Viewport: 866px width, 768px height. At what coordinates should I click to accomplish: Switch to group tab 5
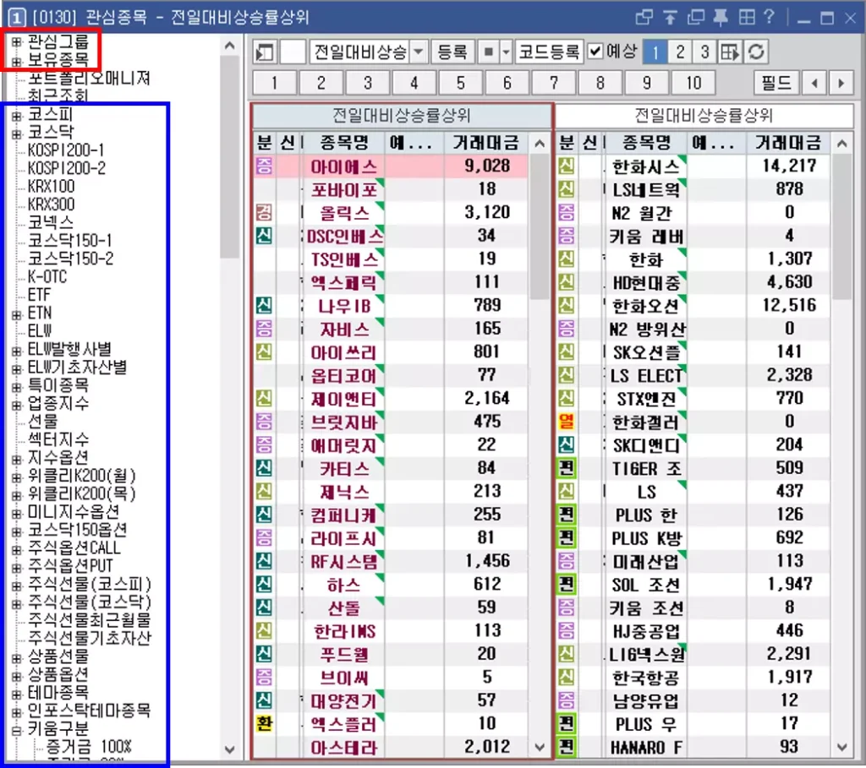pos(461,84)
